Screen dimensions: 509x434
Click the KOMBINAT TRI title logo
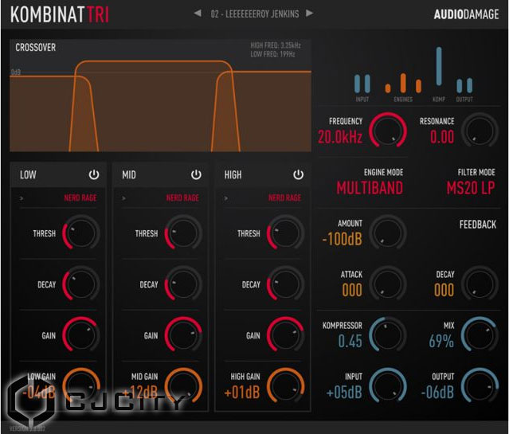pos(60,14)
